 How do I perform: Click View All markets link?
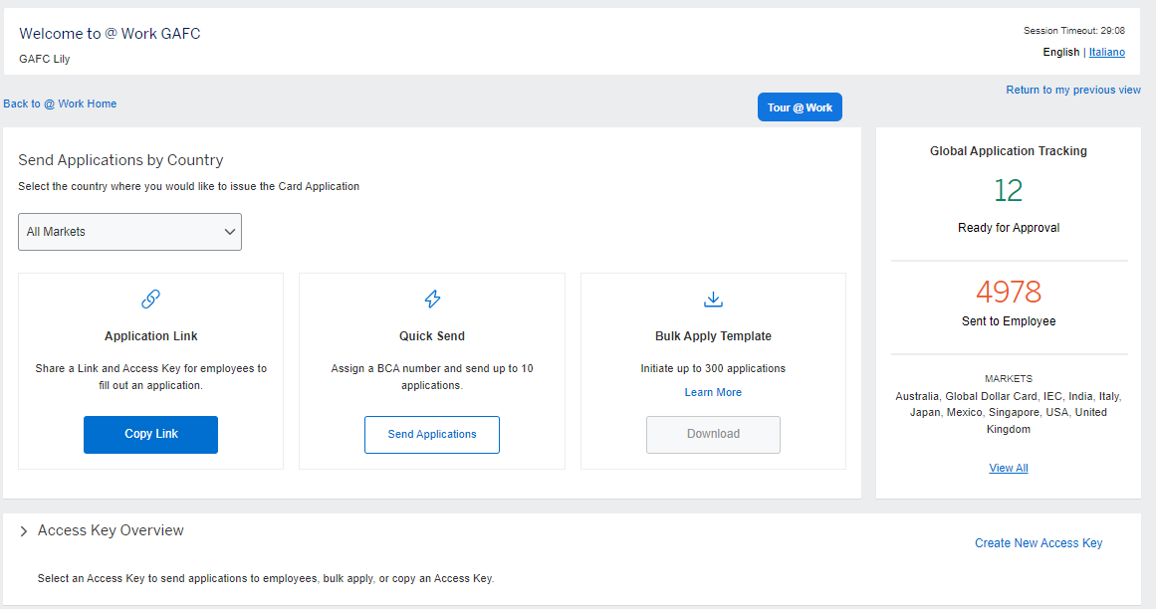1008,468
